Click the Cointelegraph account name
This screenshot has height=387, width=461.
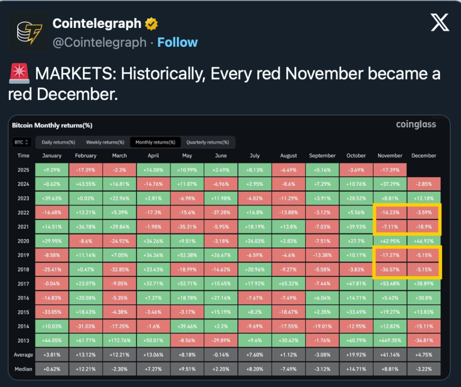click(97, 23)
